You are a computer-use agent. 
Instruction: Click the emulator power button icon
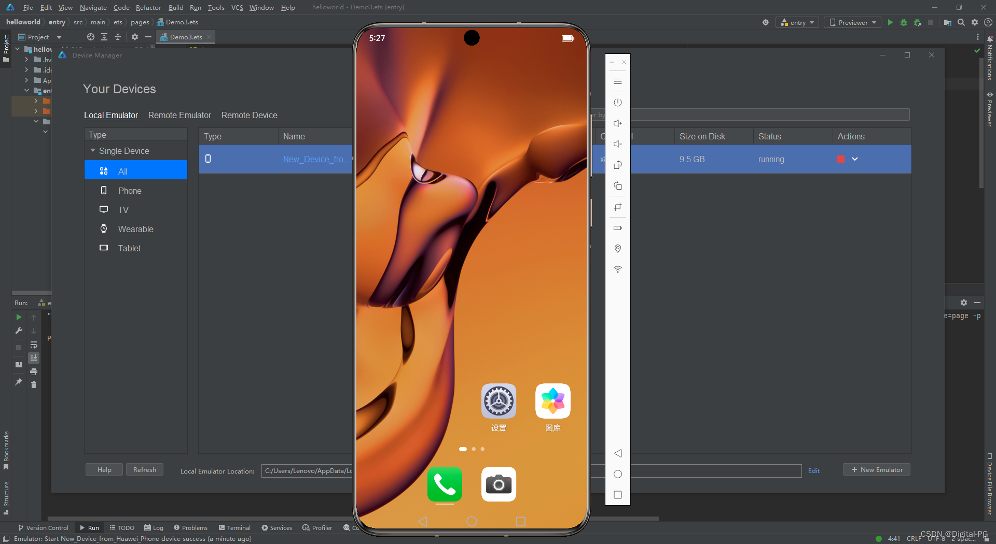pyautogui.click(x=617, y=103)
